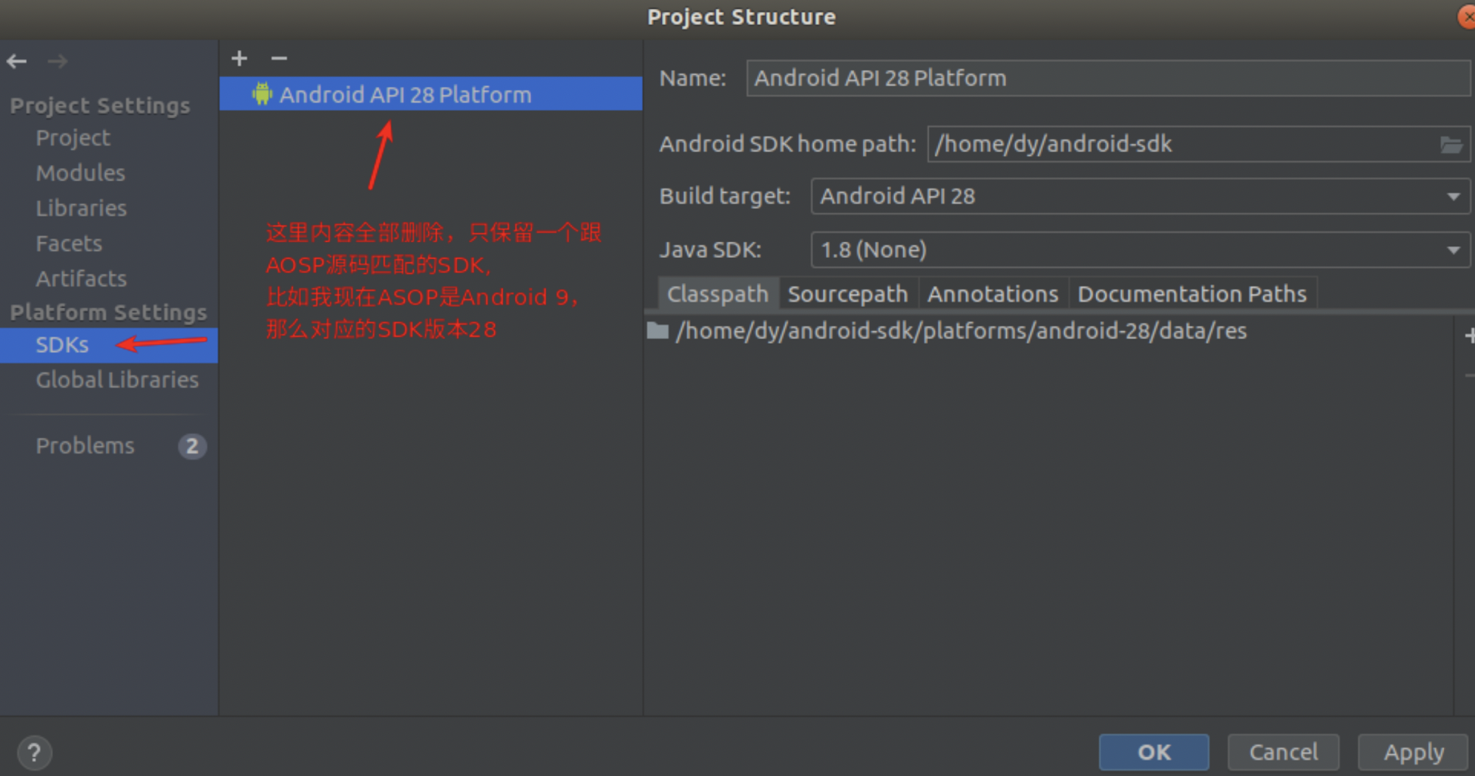Add a new SDK with plus icon

239,58
